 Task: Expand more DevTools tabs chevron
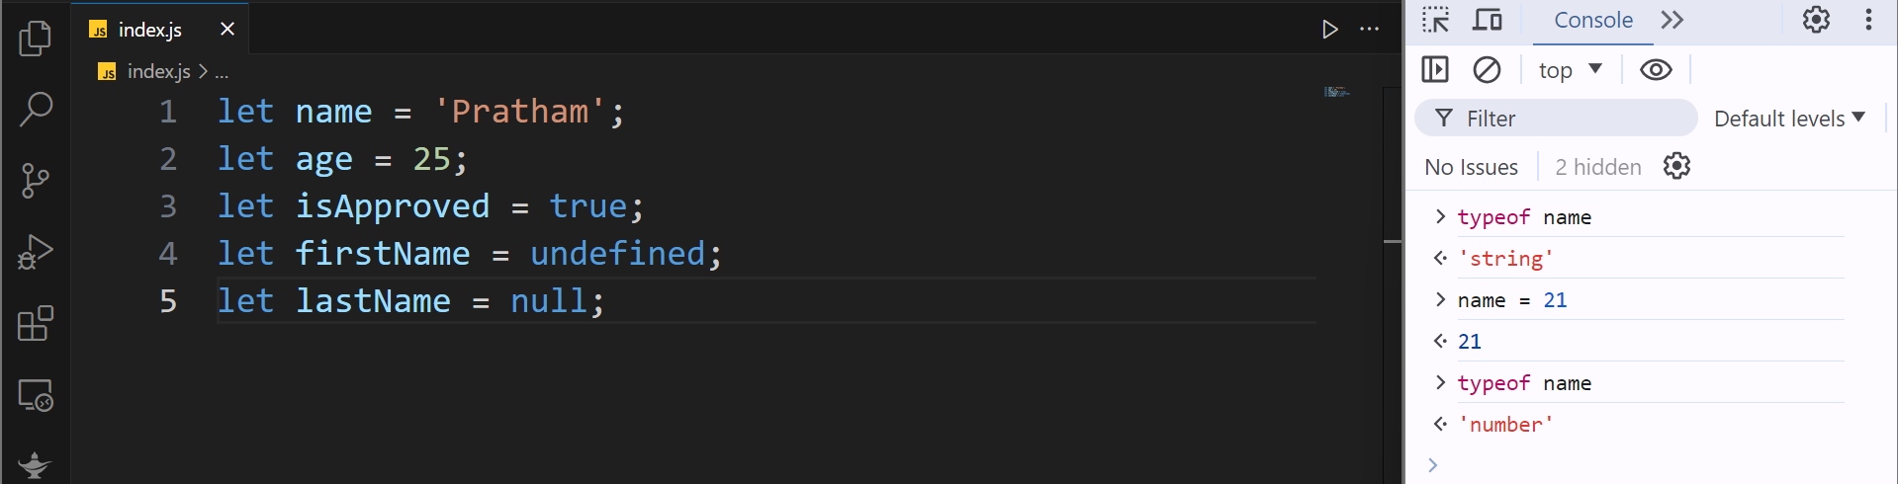coord(1672,20)
